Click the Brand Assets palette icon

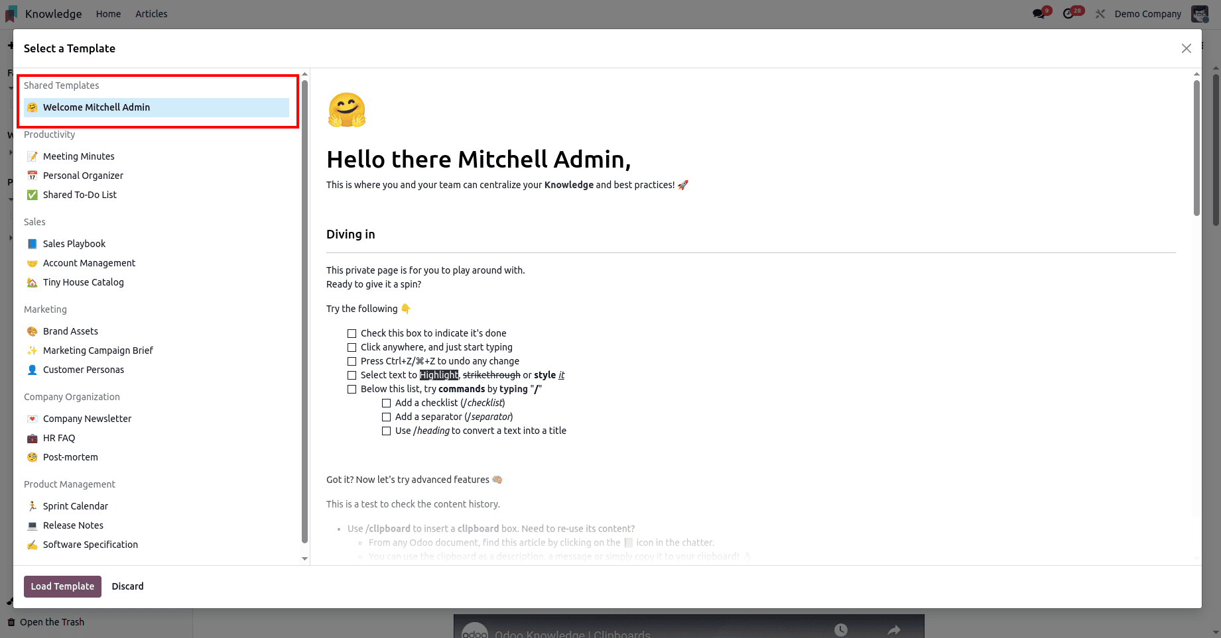[x=32, y=331]
